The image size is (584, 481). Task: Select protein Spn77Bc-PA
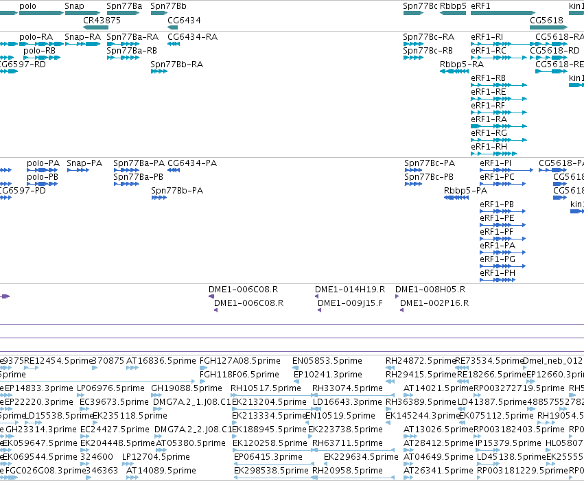pyautogui.click(x=413, y=170)
